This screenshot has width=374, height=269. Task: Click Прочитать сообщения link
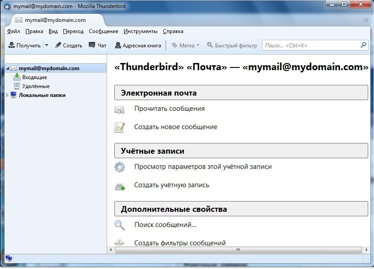(169, 109)
